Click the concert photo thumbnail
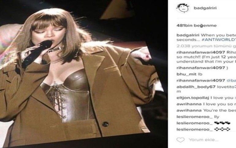 click(x=78, y=78)
